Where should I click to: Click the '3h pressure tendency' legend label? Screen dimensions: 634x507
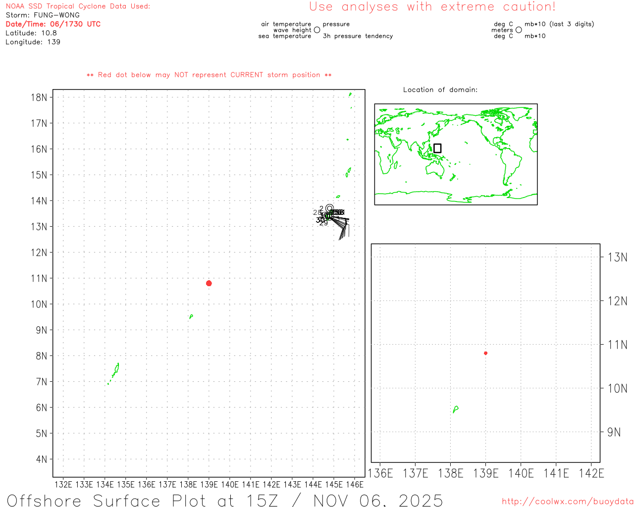[358, 36]
